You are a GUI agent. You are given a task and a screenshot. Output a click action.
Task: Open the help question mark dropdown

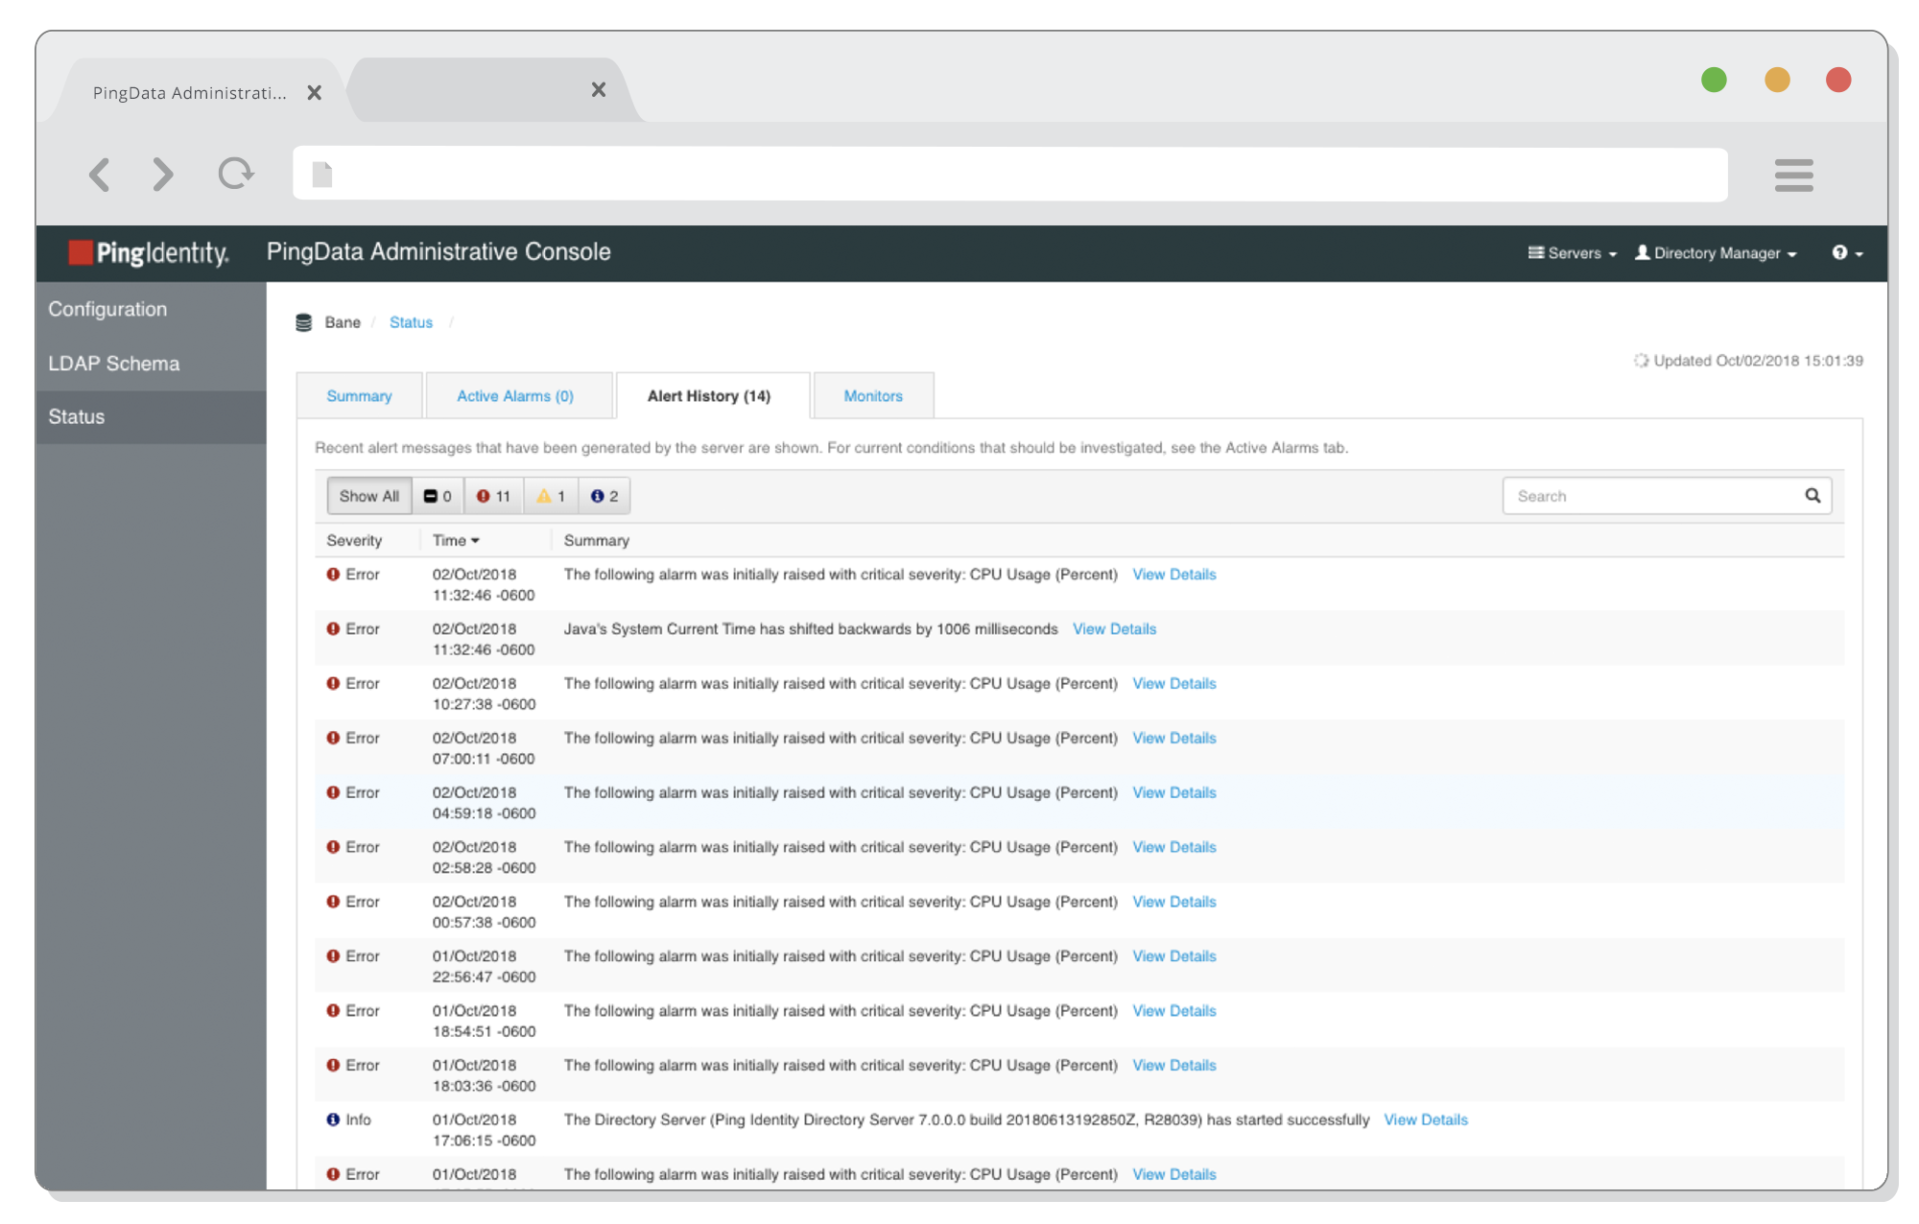(x=1847, y=253)
